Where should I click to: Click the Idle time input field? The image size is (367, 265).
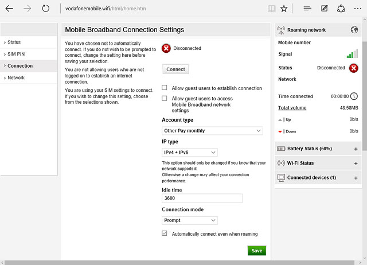pos(202,198)
